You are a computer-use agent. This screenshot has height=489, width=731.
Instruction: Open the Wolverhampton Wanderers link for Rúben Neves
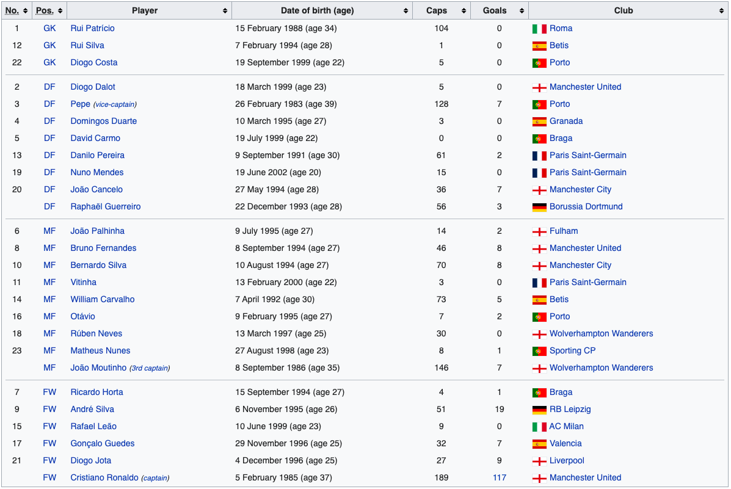(x=601, y=334)
